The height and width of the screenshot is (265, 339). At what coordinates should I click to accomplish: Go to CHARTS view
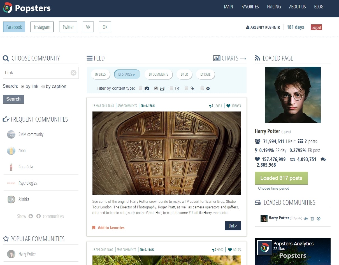pos(230,58)
